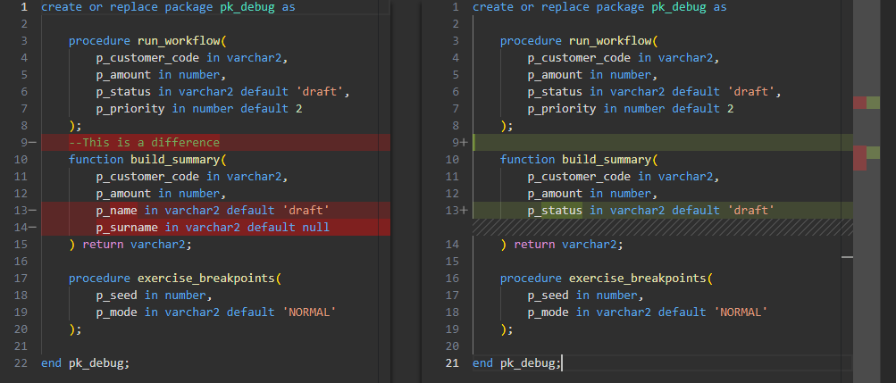This screenshot has height=383, width=896.
Task: Click "p_amount in number," on modified line 5
Action: coord(592,75)
